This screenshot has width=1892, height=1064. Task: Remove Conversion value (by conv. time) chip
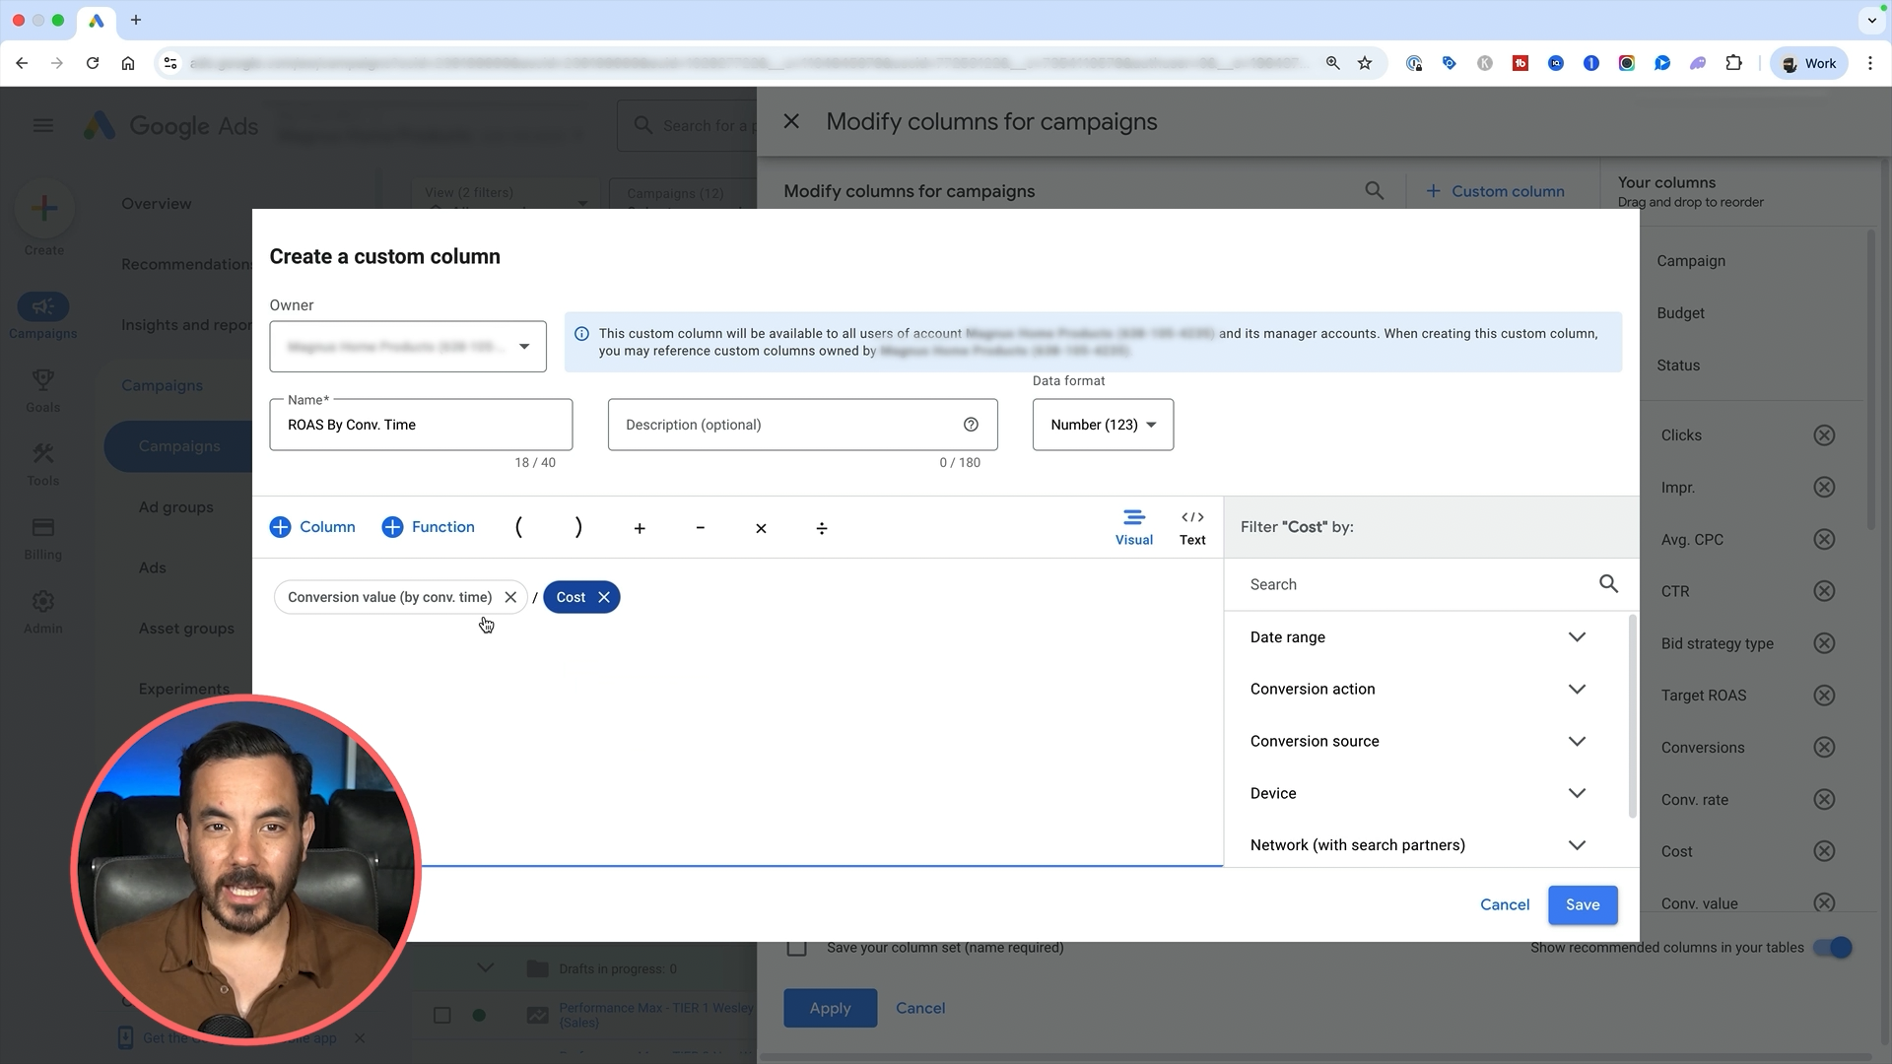pyautogui.click(x=510, y=597)
